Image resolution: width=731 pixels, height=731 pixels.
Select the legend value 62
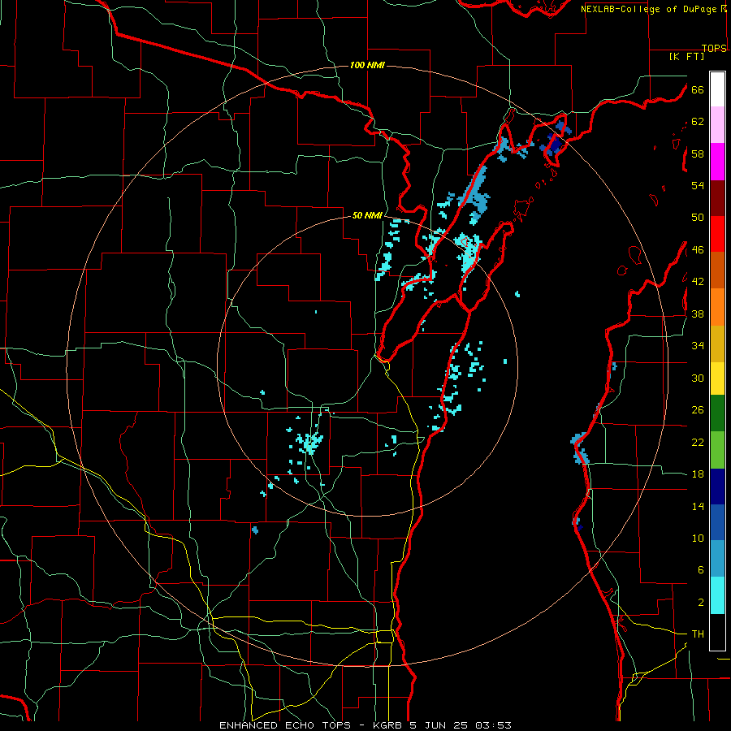tap(698, 122)
